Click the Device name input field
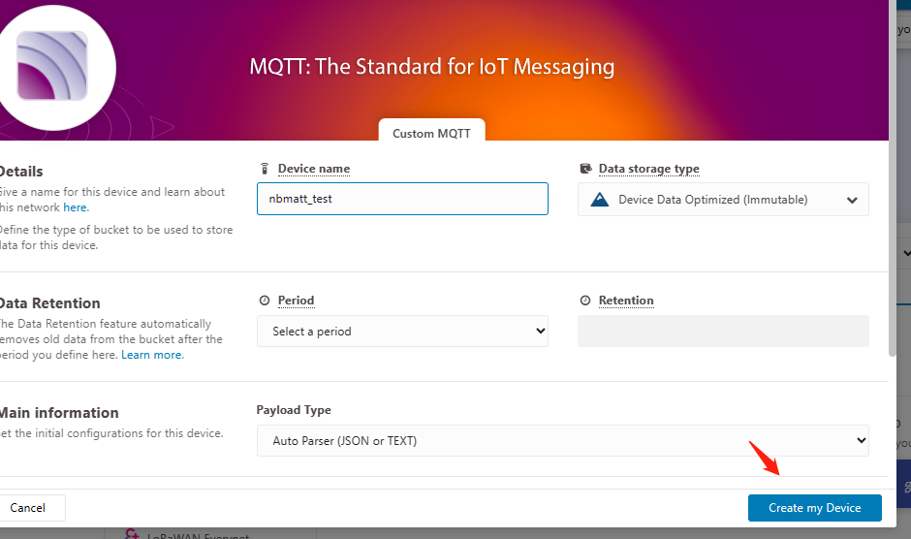 402,199
